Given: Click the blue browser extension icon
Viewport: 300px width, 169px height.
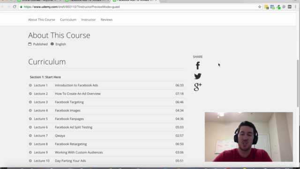Looking at the screenshot, I should pyautogui.click(x=272, y=7).
